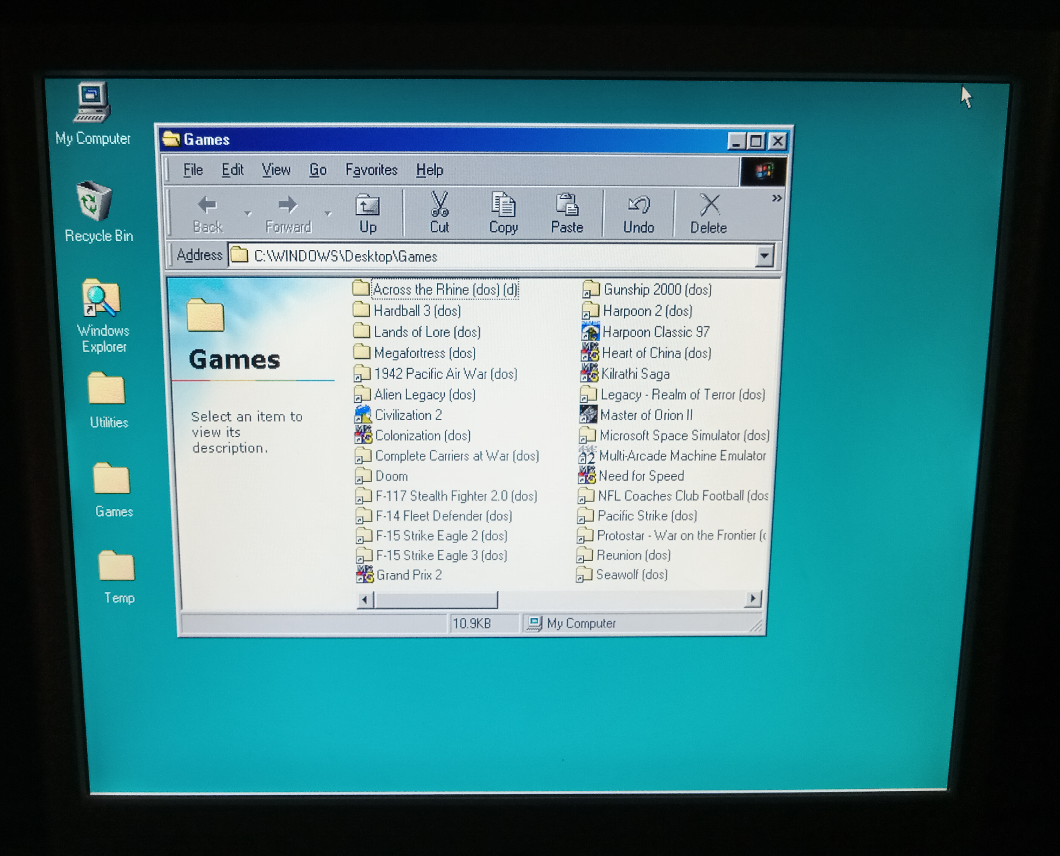This screenshot has width=1060, height=856.
Task: Expand the Back button history arrow
Action: point(248,214)
